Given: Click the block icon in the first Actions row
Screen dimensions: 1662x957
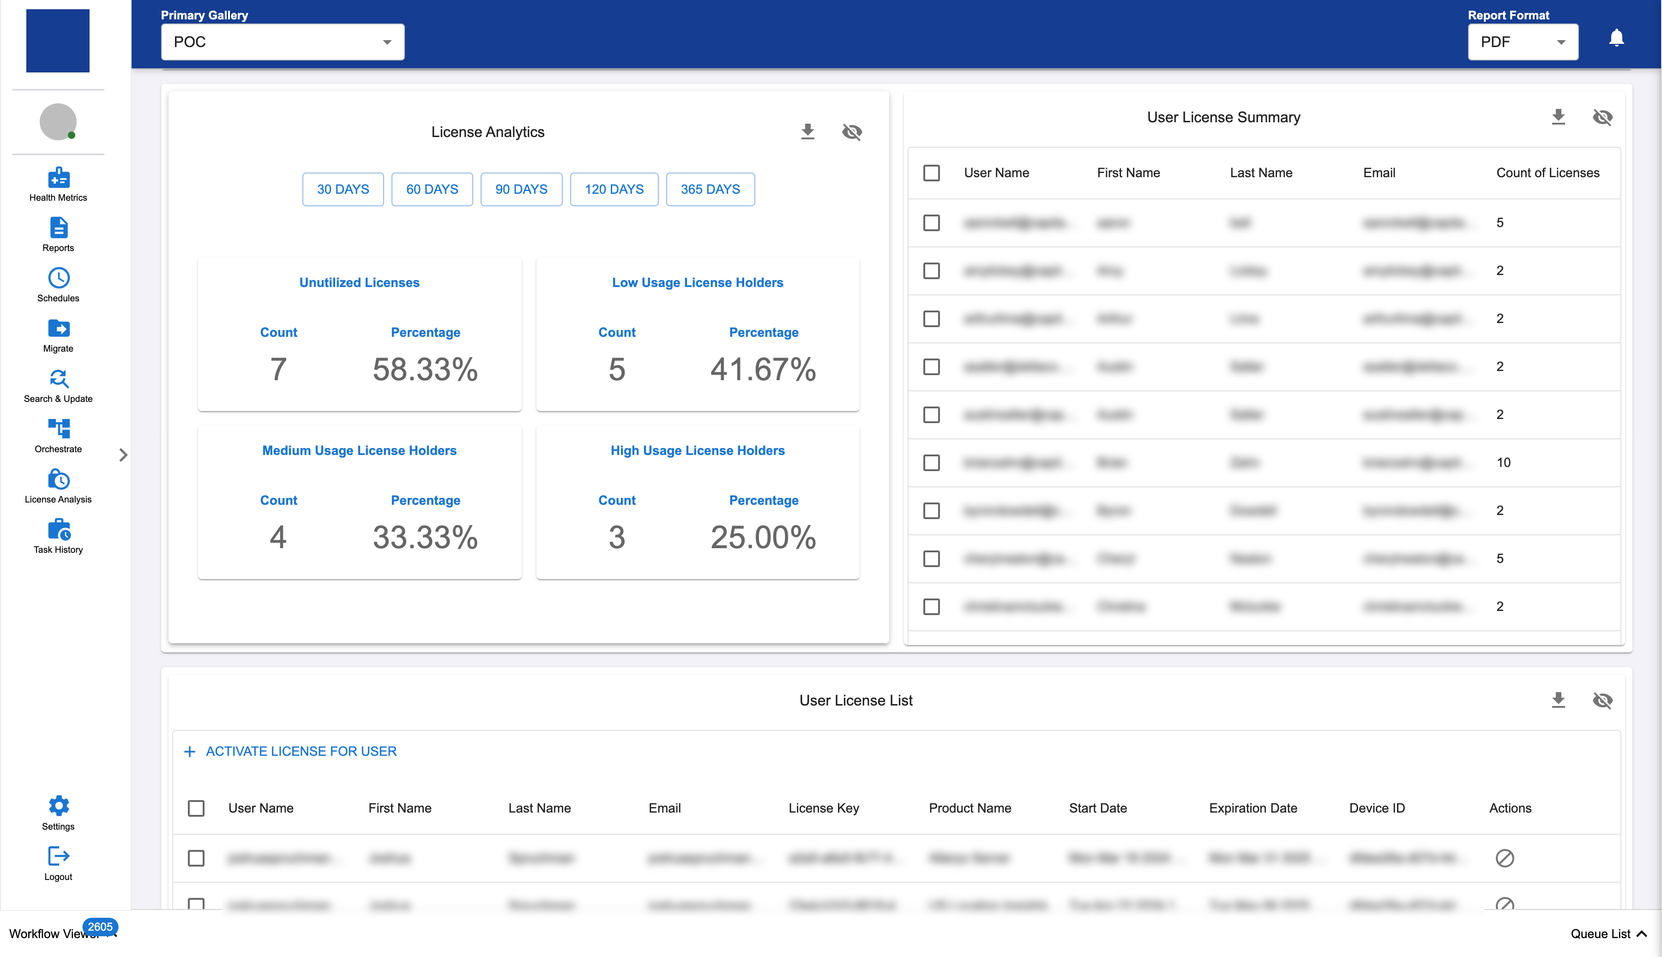Looking at the screenshot, I should pos(1504,858).
